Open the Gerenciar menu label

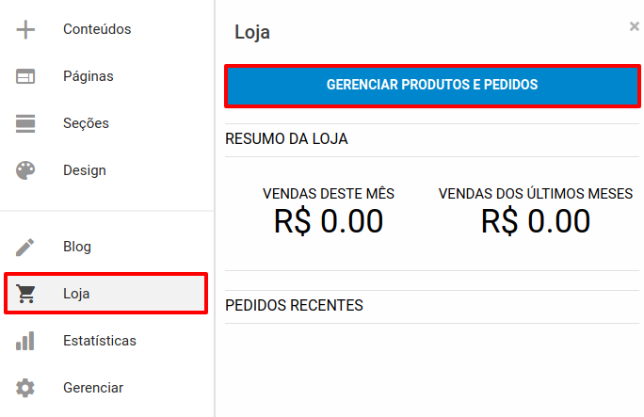[x=93, y=388]
